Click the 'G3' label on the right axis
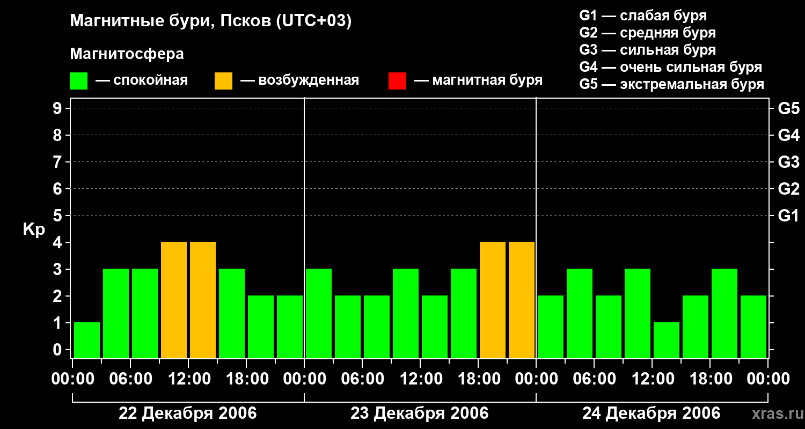Screen dimensions: 805x429 [x=788, y=162]
